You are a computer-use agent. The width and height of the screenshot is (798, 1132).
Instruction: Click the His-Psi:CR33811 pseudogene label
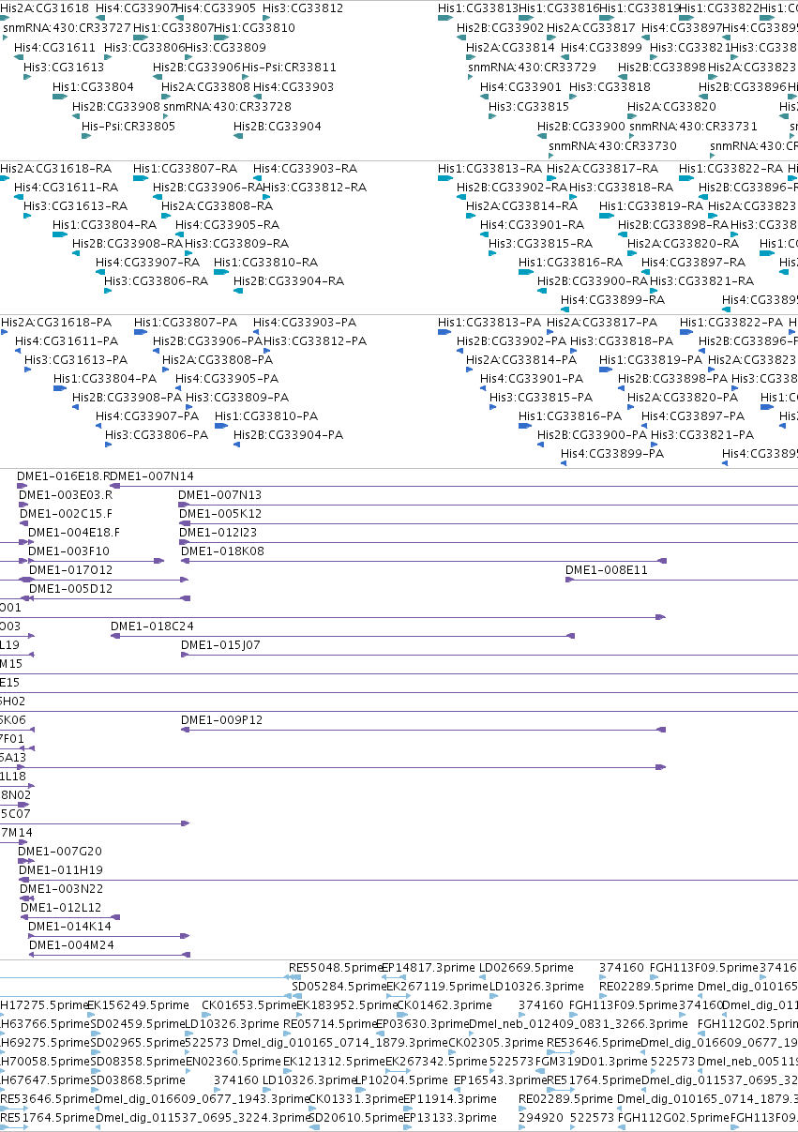tap(289, 68)
